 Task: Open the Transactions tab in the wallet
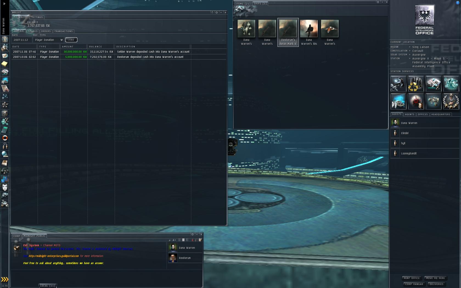click(63, 31)
